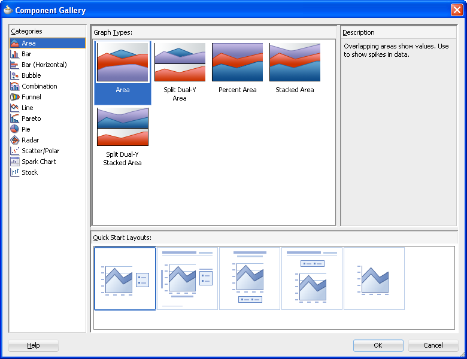Choose layout with title, footnote and right legend
The width and height of the screenshot is (467, 359).
(x=187, y=279)
